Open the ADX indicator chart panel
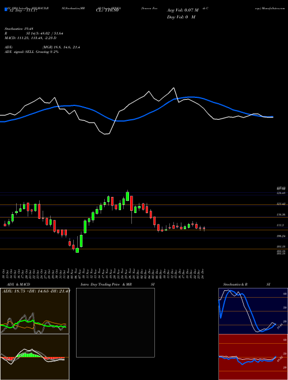 35,311
